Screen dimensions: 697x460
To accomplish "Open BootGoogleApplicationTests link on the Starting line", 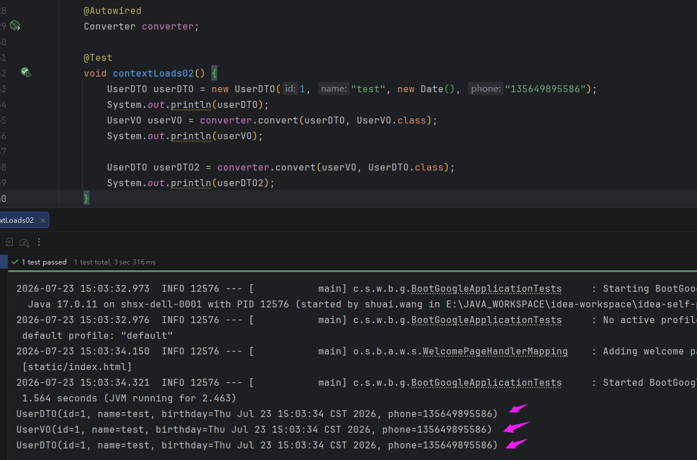I will [x=486, y=289].
